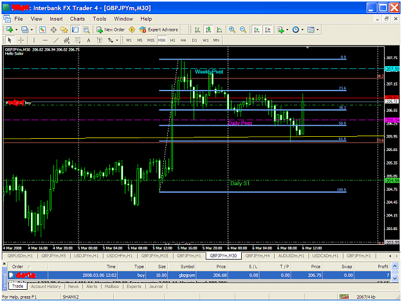
Task: Select the M30 timeframe button
Action: [x=161, y=40]
